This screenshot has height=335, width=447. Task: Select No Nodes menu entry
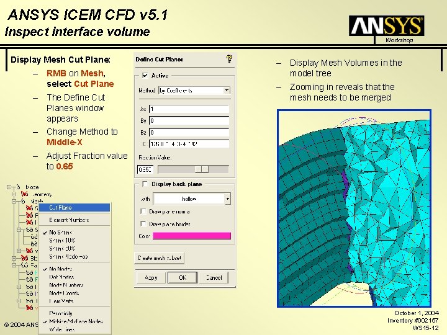click(74, 269)
